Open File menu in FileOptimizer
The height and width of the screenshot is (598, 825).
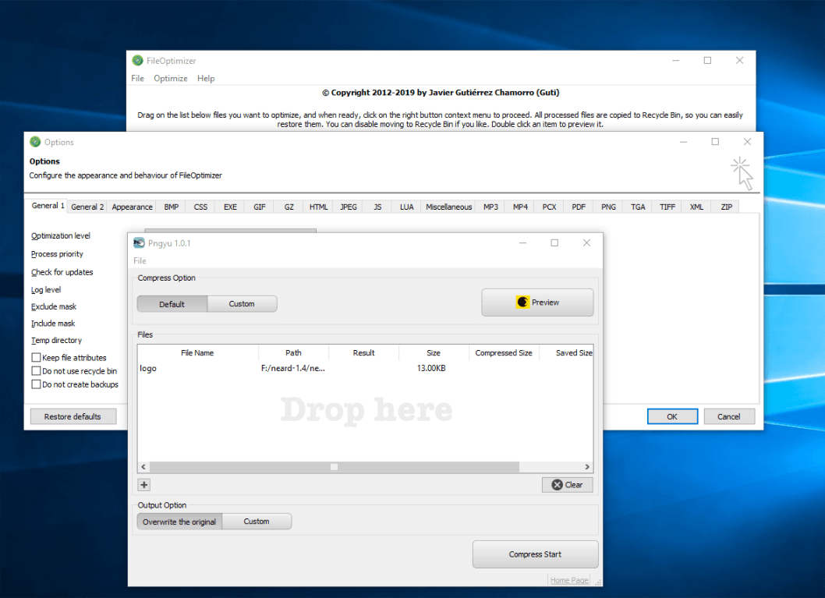[x=137, y=79]
